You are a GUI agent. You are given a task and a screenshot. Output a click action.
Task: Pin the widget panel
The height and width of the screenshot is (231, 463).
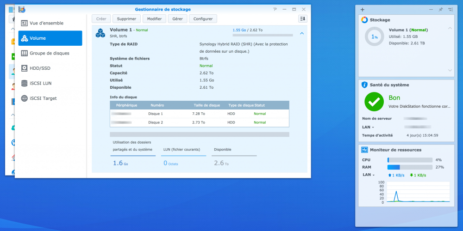click(x=441, y=10)
